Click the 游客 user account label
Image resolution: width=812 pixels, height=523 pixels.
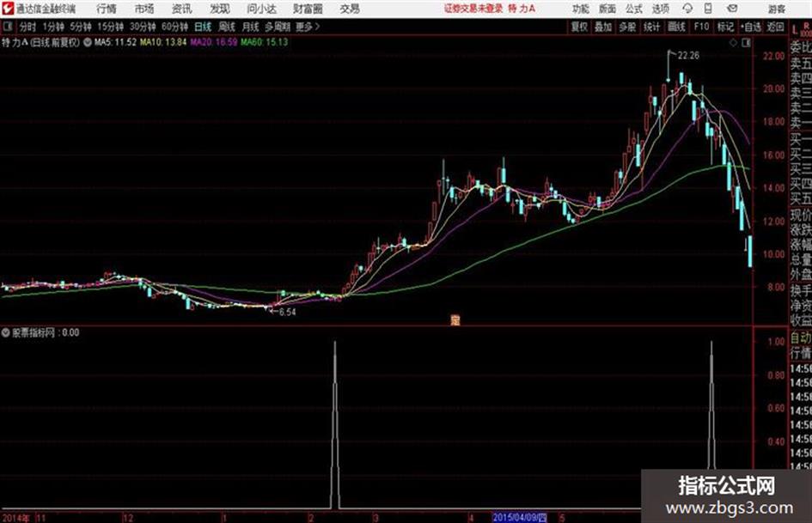tap(777, 9)
